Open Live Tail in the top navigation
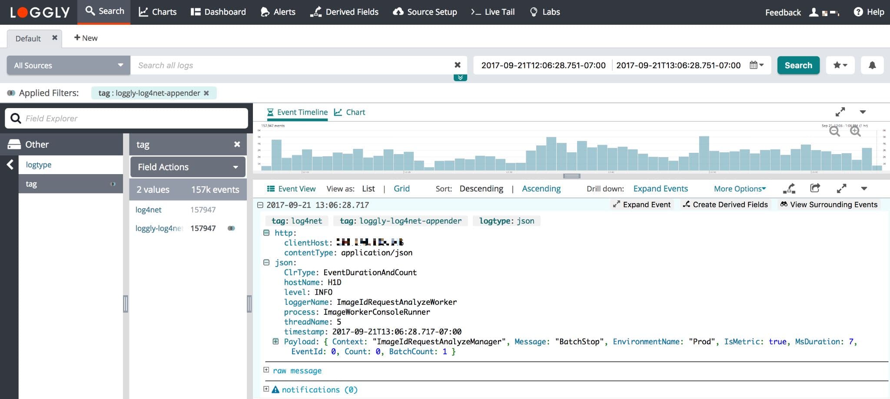Viewport: 890px width, 399px height. click(493, 12)
